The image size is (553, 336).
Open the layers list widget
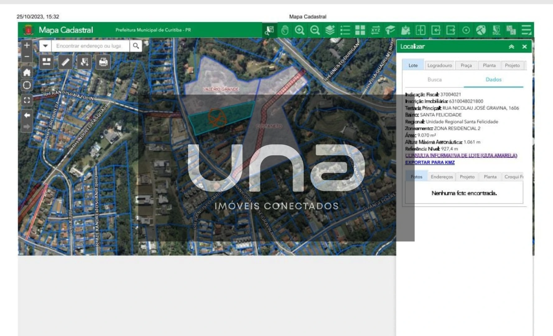(345, 30)
